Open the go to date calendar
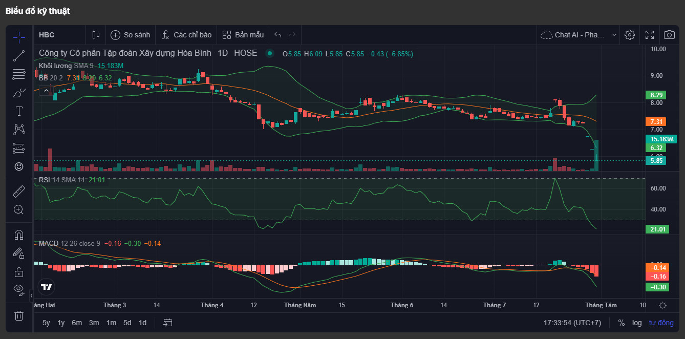This screenshot has width=685, height=339. (x=167, y=323)
